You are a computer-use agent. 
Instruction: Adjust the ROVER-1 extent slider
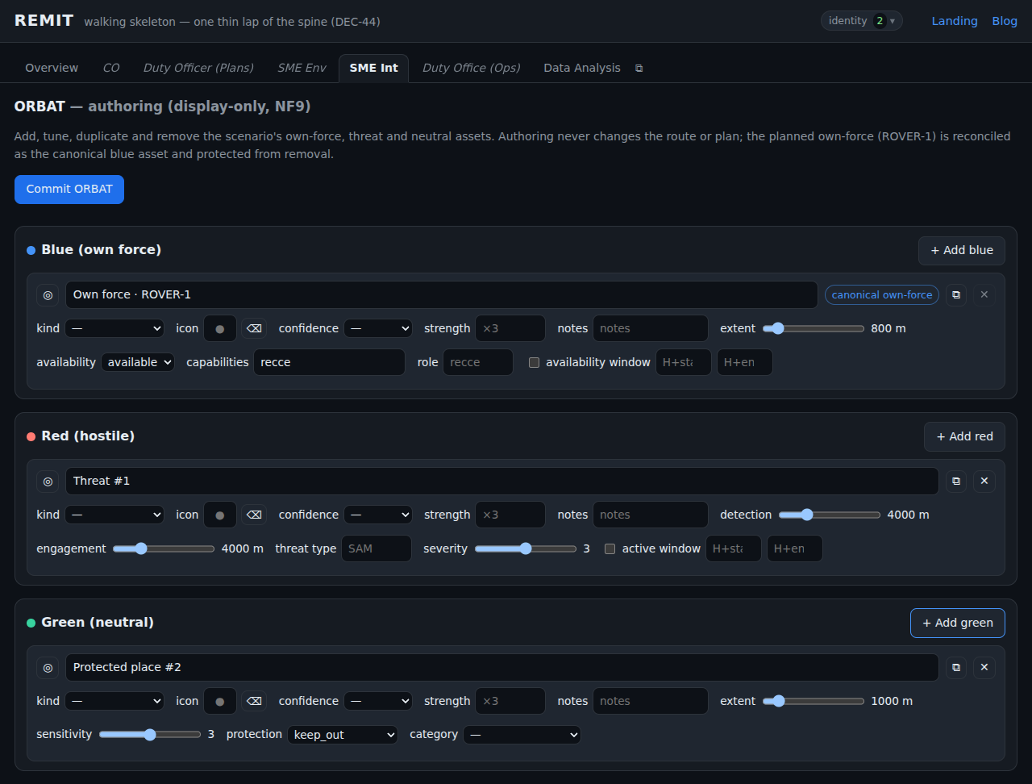tap(814, 329)
